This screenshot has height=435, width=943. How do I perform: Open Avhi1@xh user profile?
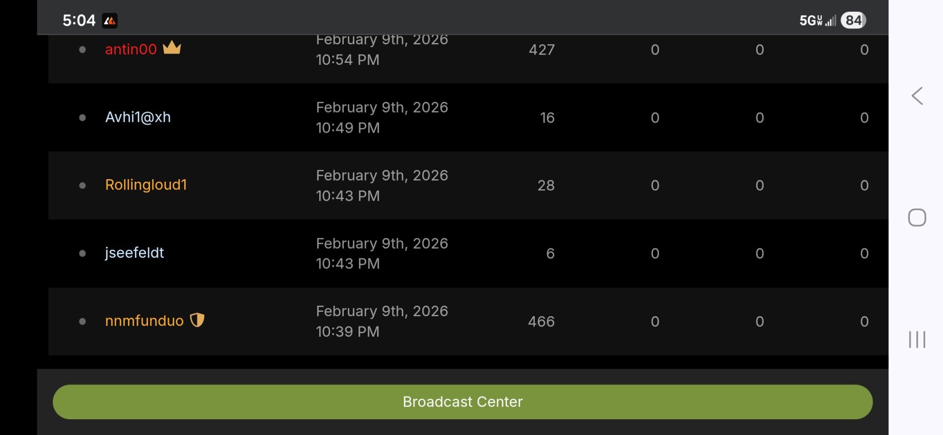pos(138,117)
